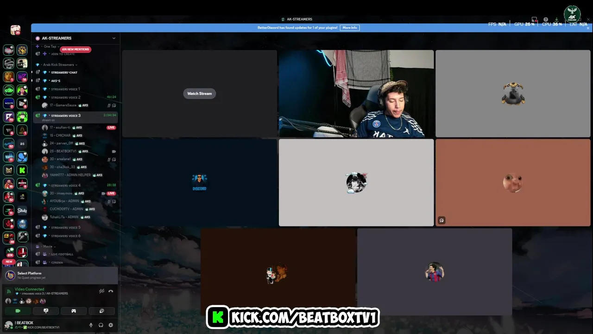Click More Info on BetterDiscord update notice
This screenshot has width=593, height=334.
point(350,28)
